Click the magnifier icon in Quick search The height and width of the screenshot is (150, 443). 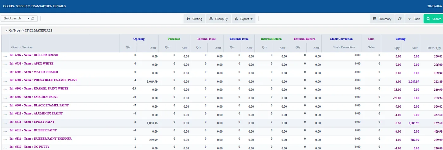[x=33, y=19]
